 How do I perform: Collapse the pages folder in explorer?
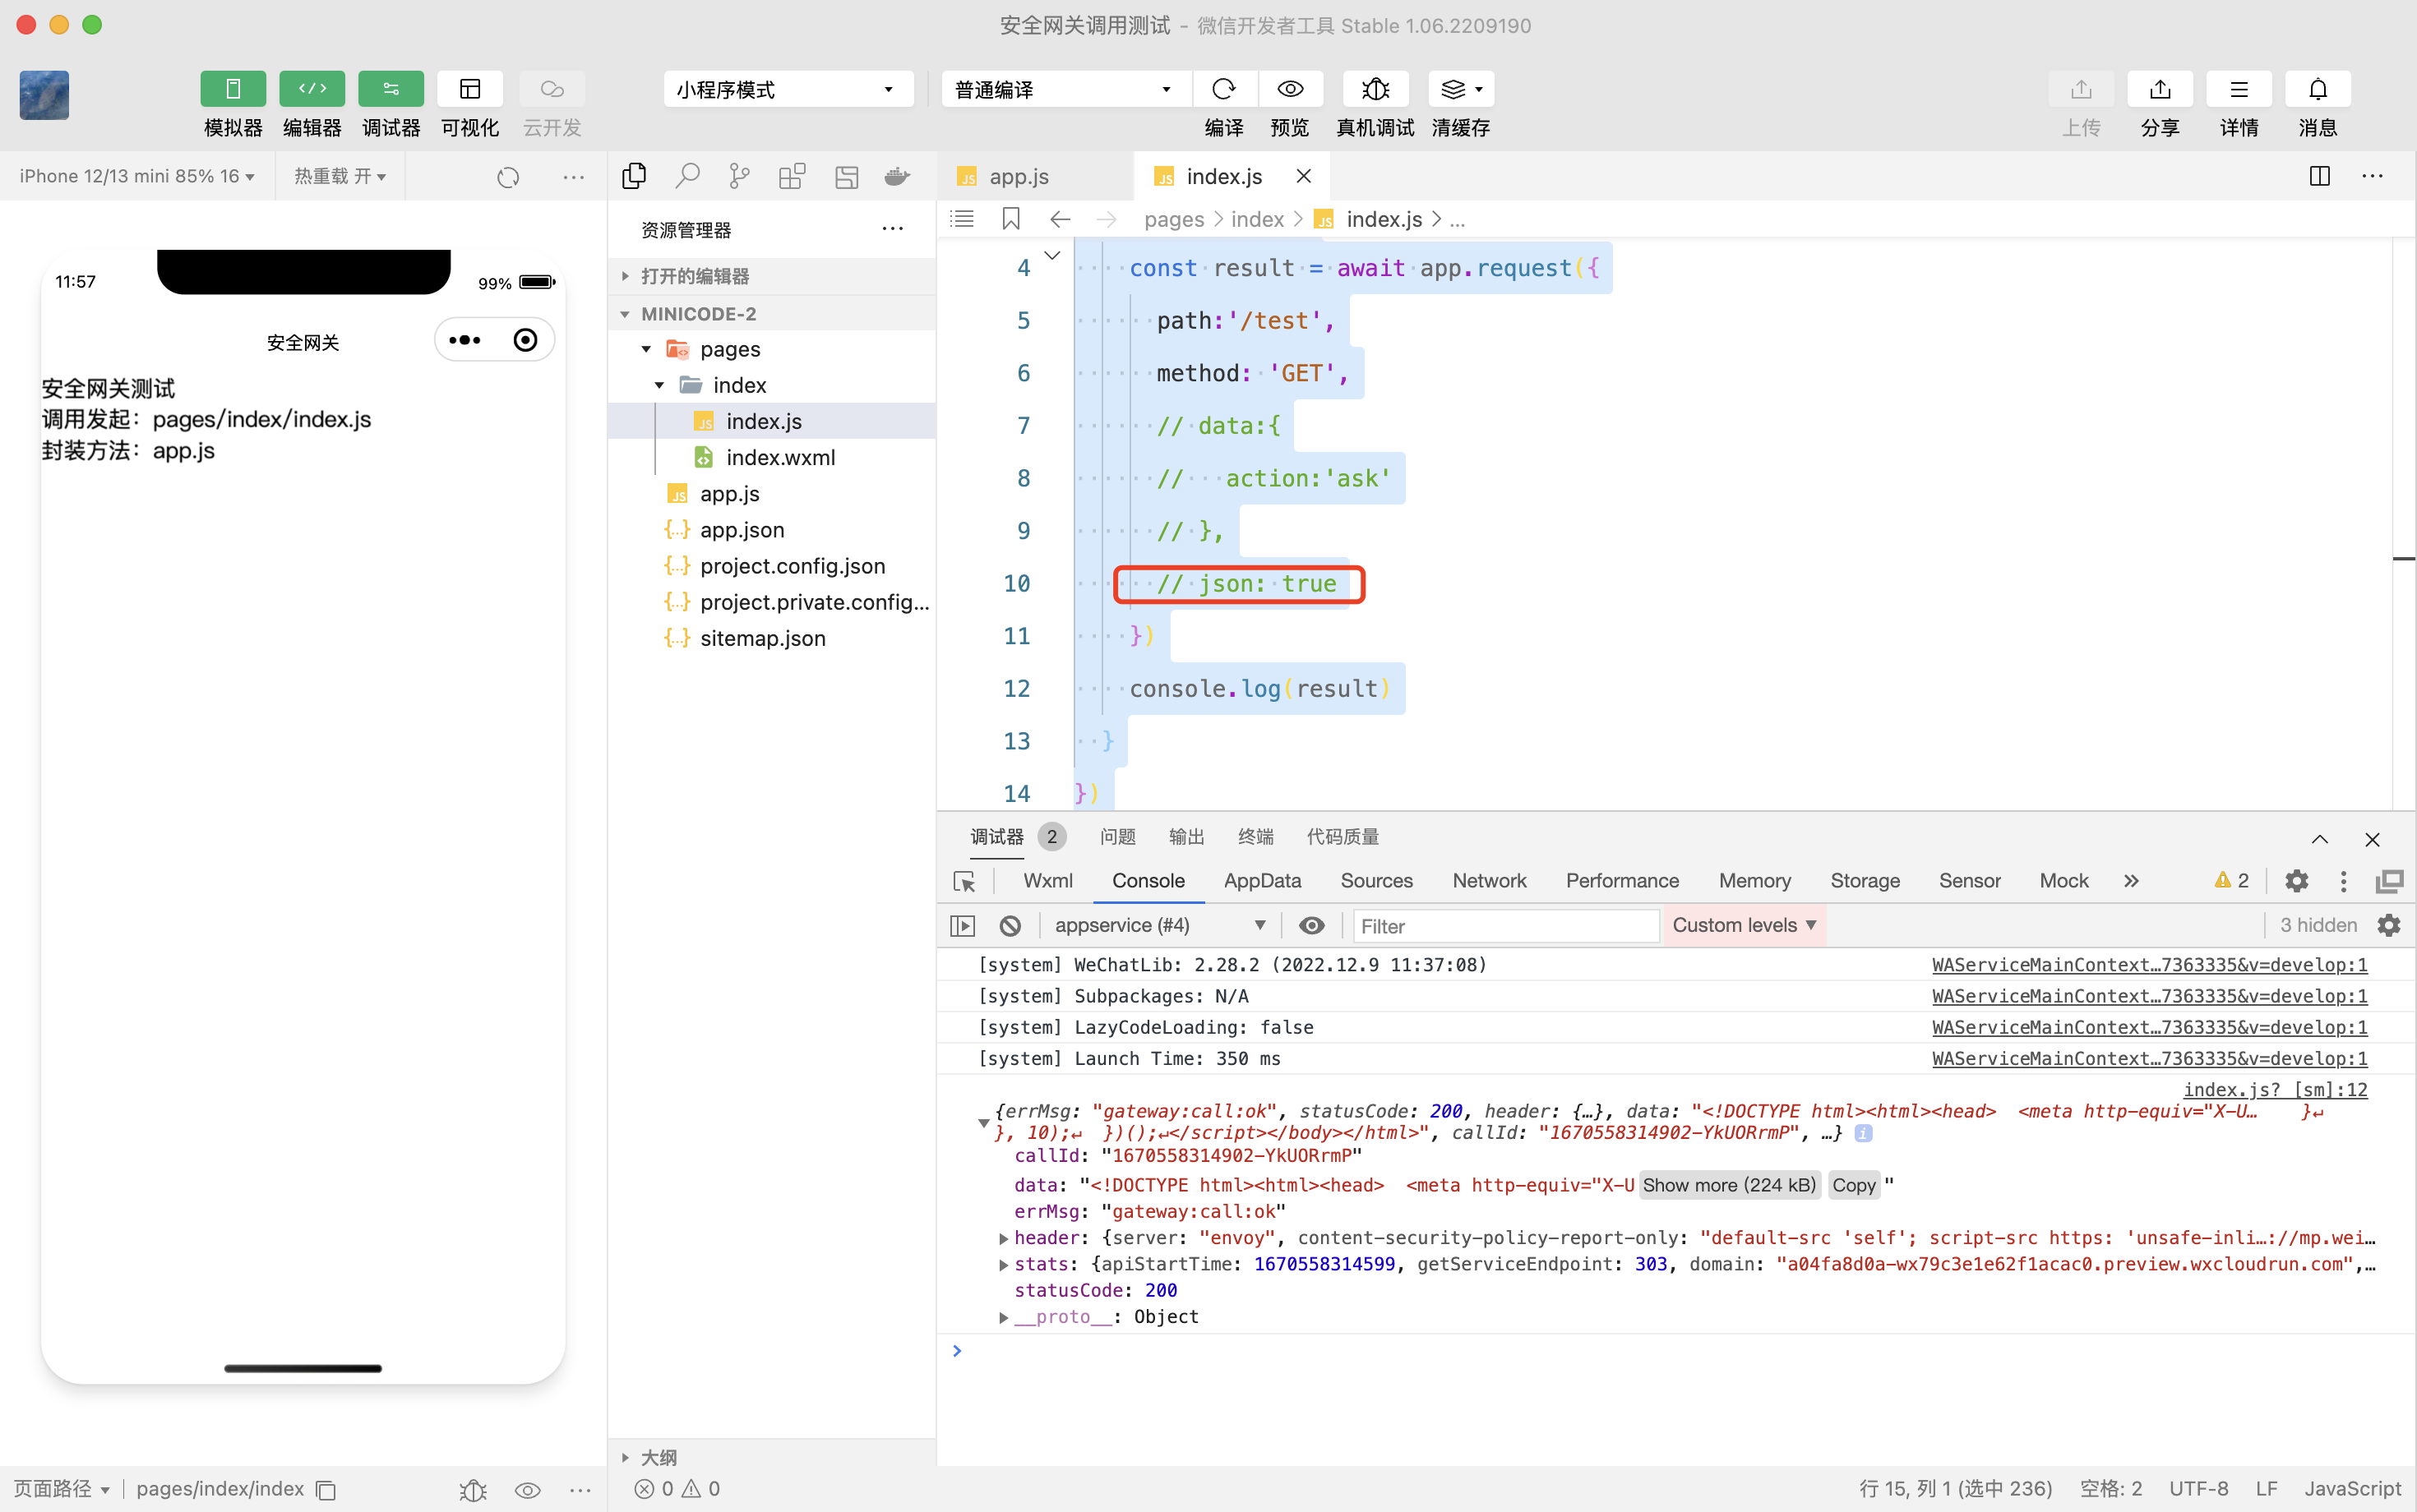click(646, 349)
